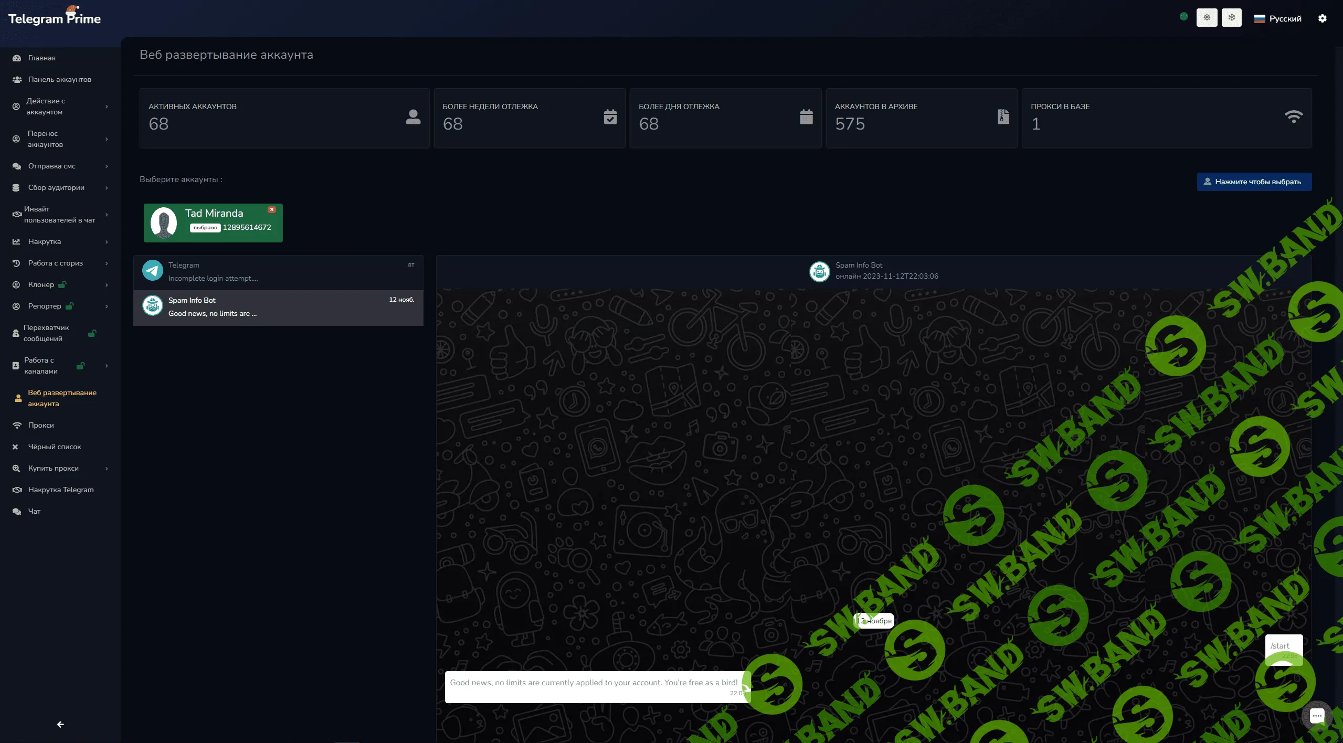
Task: Open Чёрный список X icon item
Action: point(16,447)
